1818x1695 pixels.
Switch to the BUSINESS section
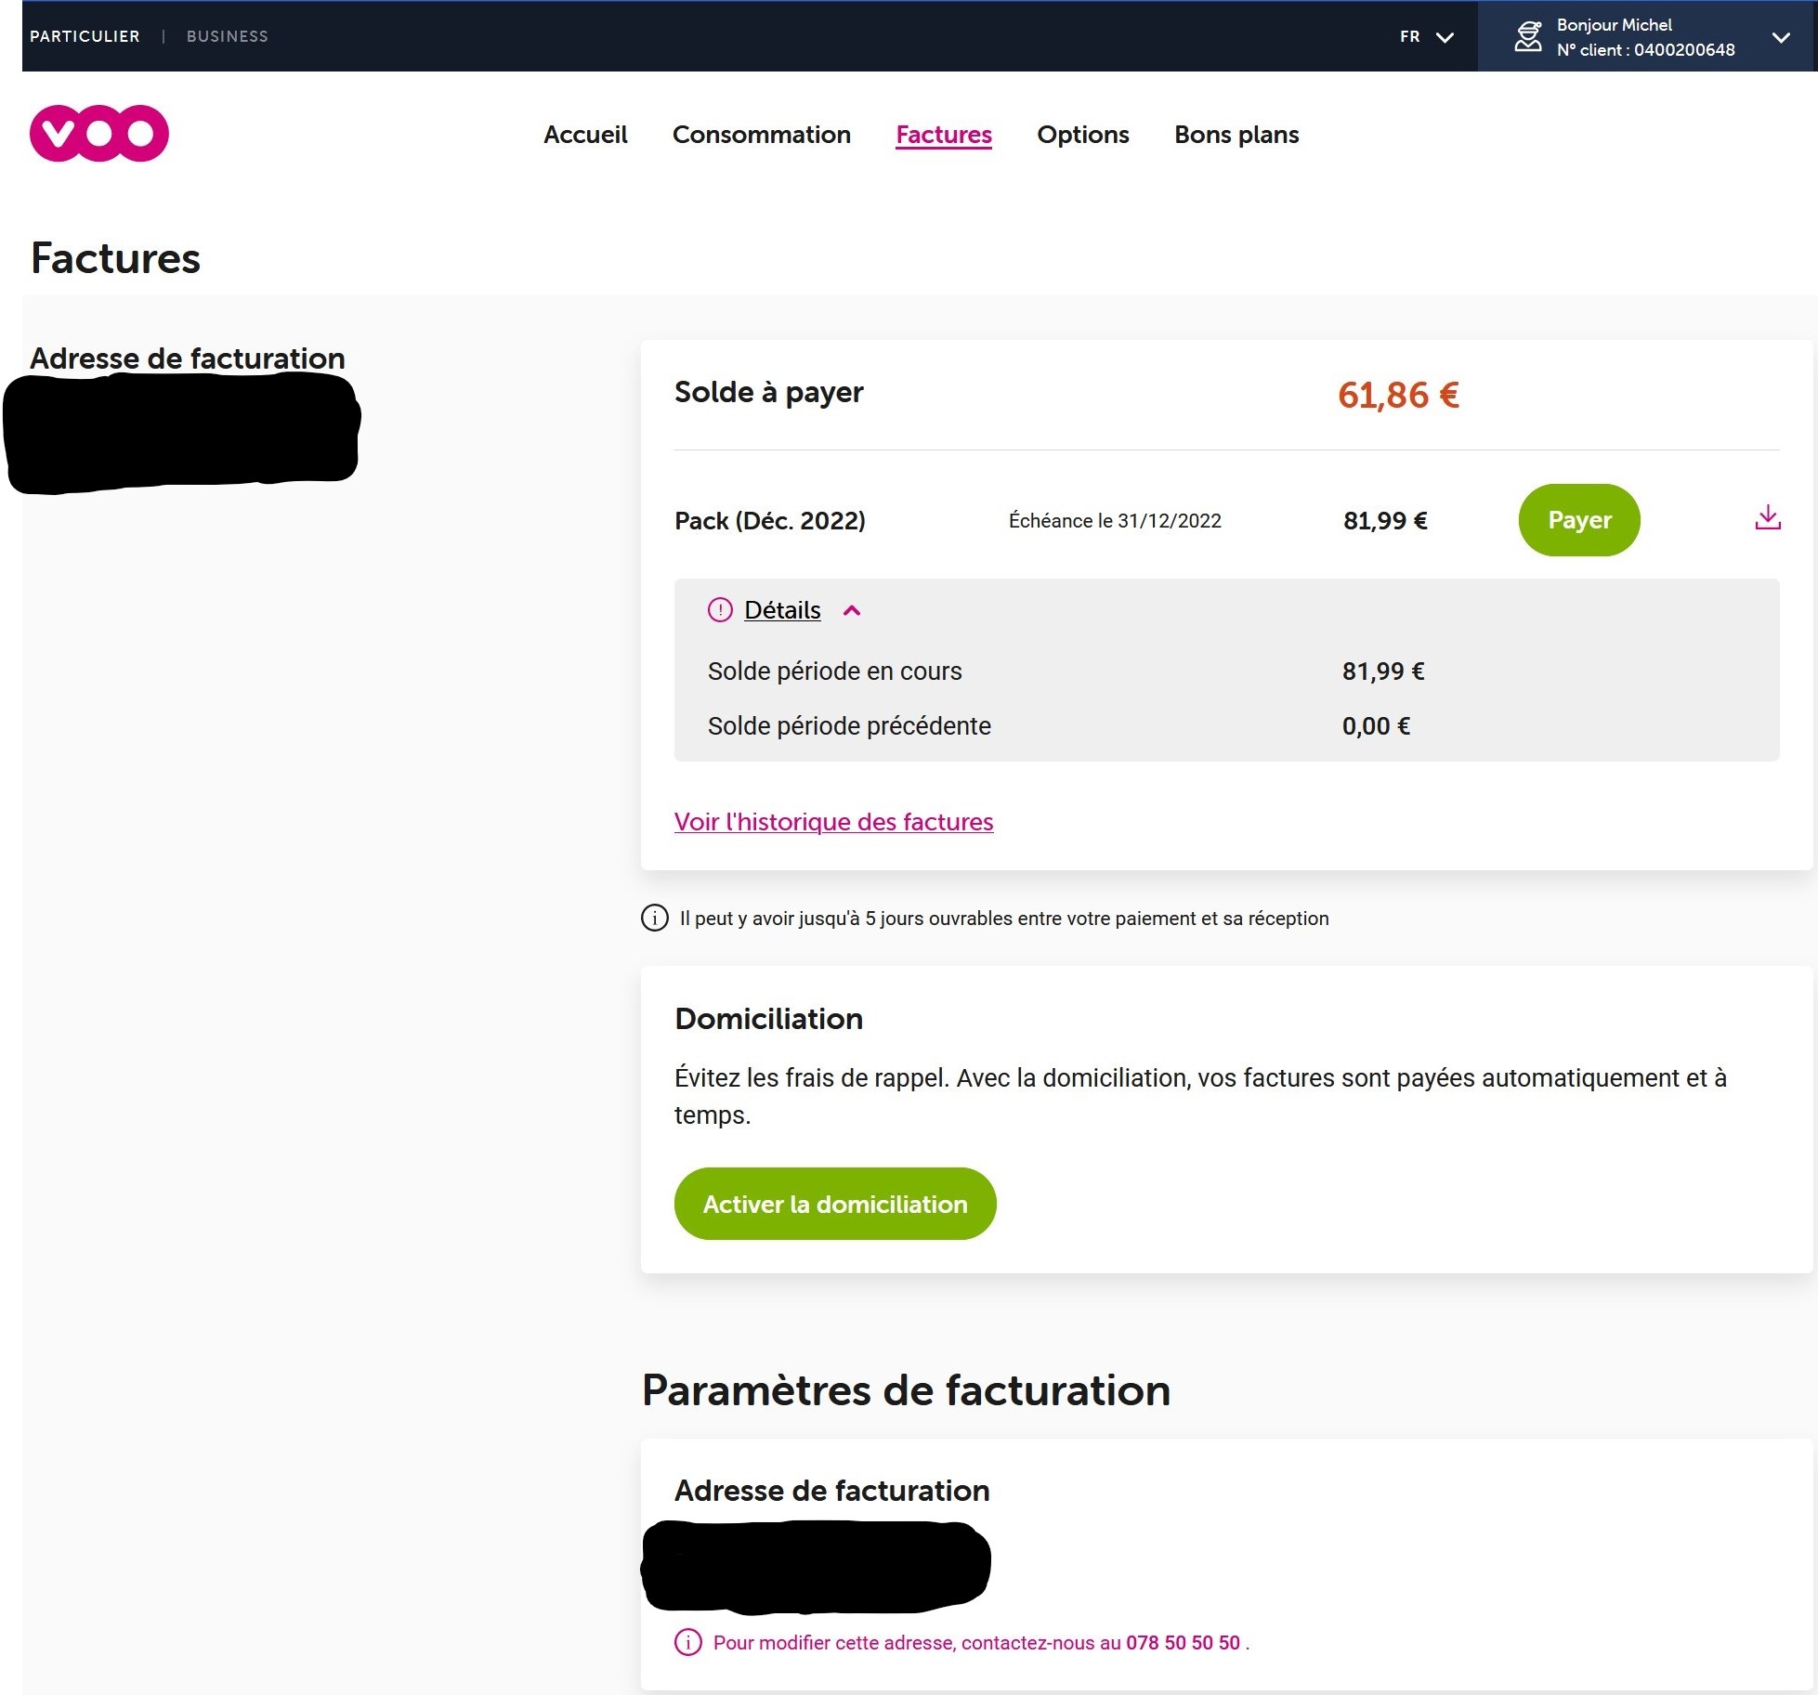tap(227, 35)
